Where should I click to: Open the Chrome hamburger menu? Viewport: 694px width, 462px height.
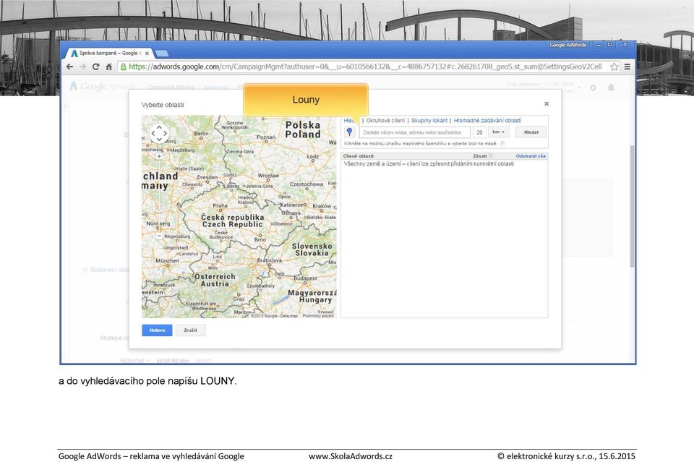pyautogui.click(x=627, y=67)
